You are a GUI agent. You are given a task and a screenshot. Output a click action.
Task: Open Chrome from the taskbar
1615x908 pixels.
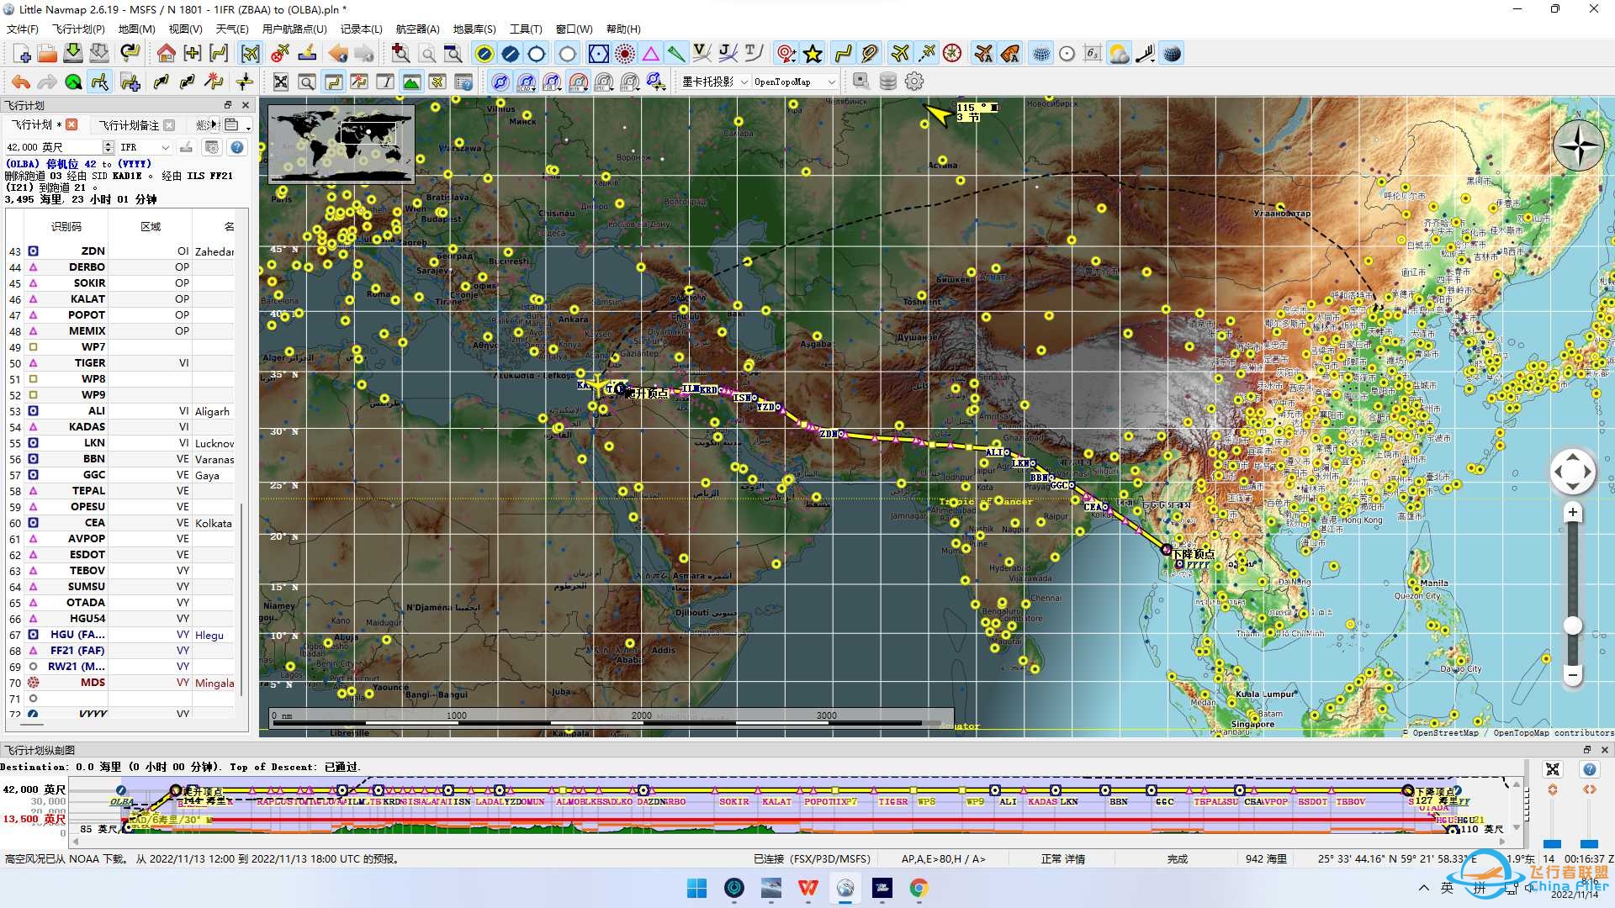919,888
